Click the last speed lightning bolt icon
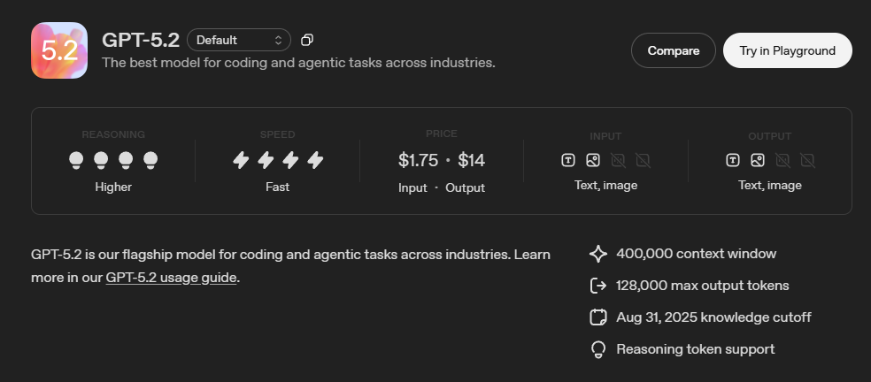 (x=315, y=160)
